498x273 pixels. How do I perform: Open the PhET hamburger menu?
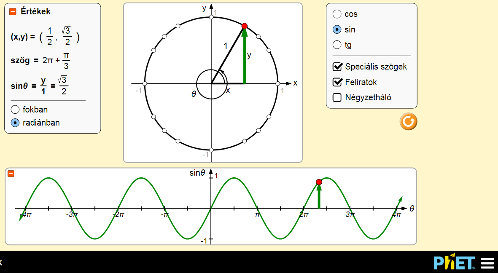[x=487, y=263]
